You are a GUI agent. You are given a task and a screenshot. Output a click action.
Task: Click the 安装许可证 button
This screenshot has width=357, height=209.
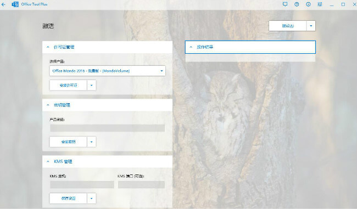point(68,85)
